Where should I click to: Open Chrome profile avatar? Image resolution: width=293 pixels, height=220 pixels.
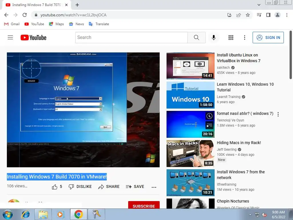coord(278,15)
